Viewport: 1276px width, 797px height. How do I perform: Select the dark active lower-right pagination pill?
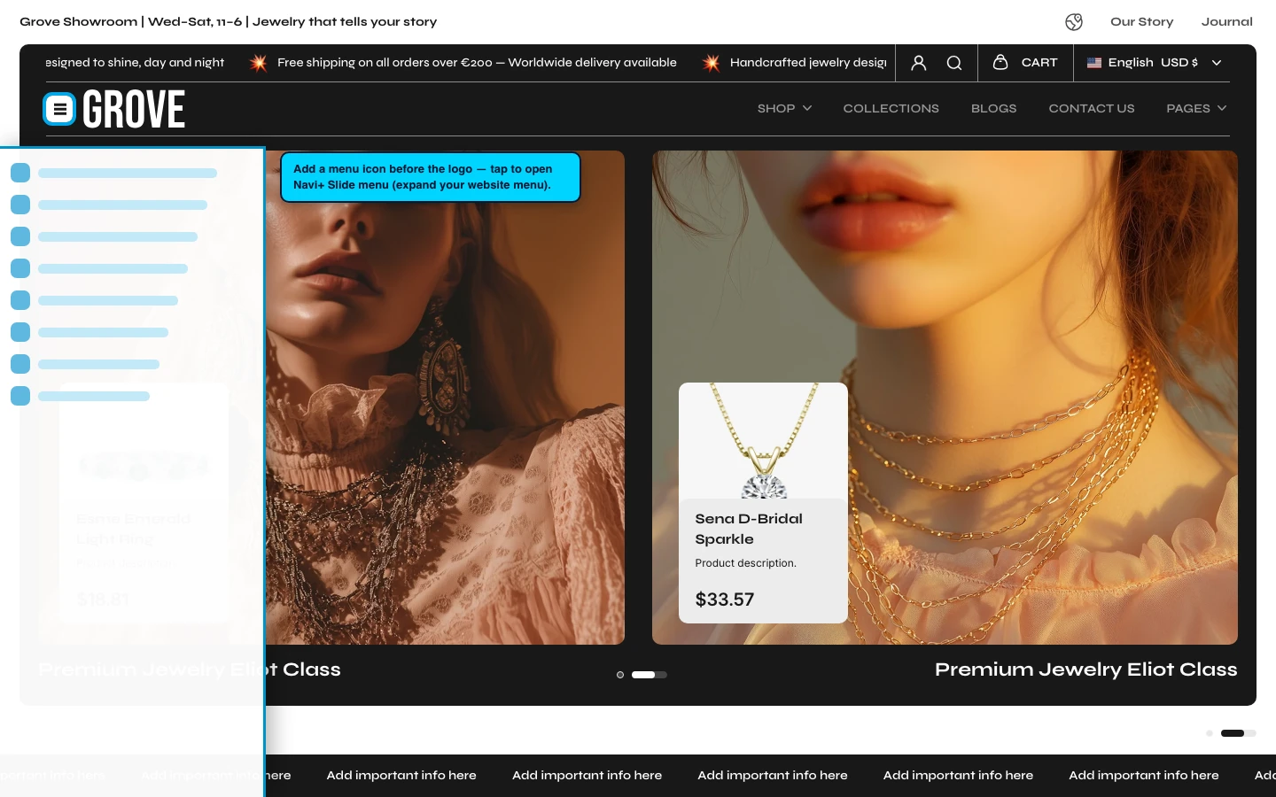1233,733
